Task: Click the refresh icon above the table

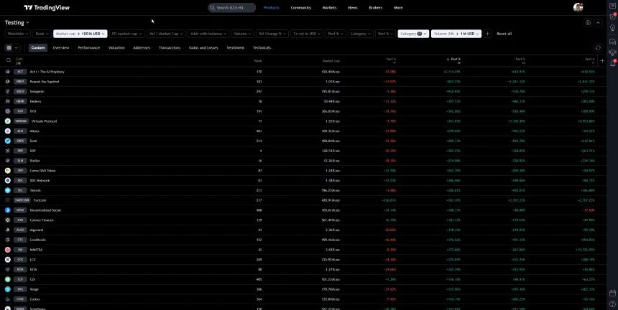Action: [x=598, y=47]
